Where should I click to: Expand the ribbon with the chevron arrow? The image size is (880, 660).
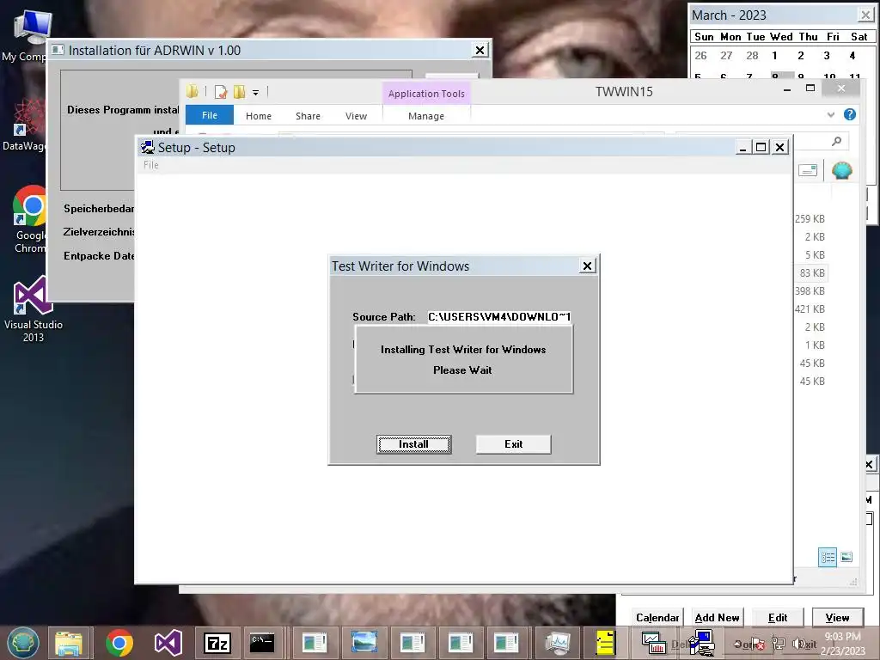click(831, 115)
